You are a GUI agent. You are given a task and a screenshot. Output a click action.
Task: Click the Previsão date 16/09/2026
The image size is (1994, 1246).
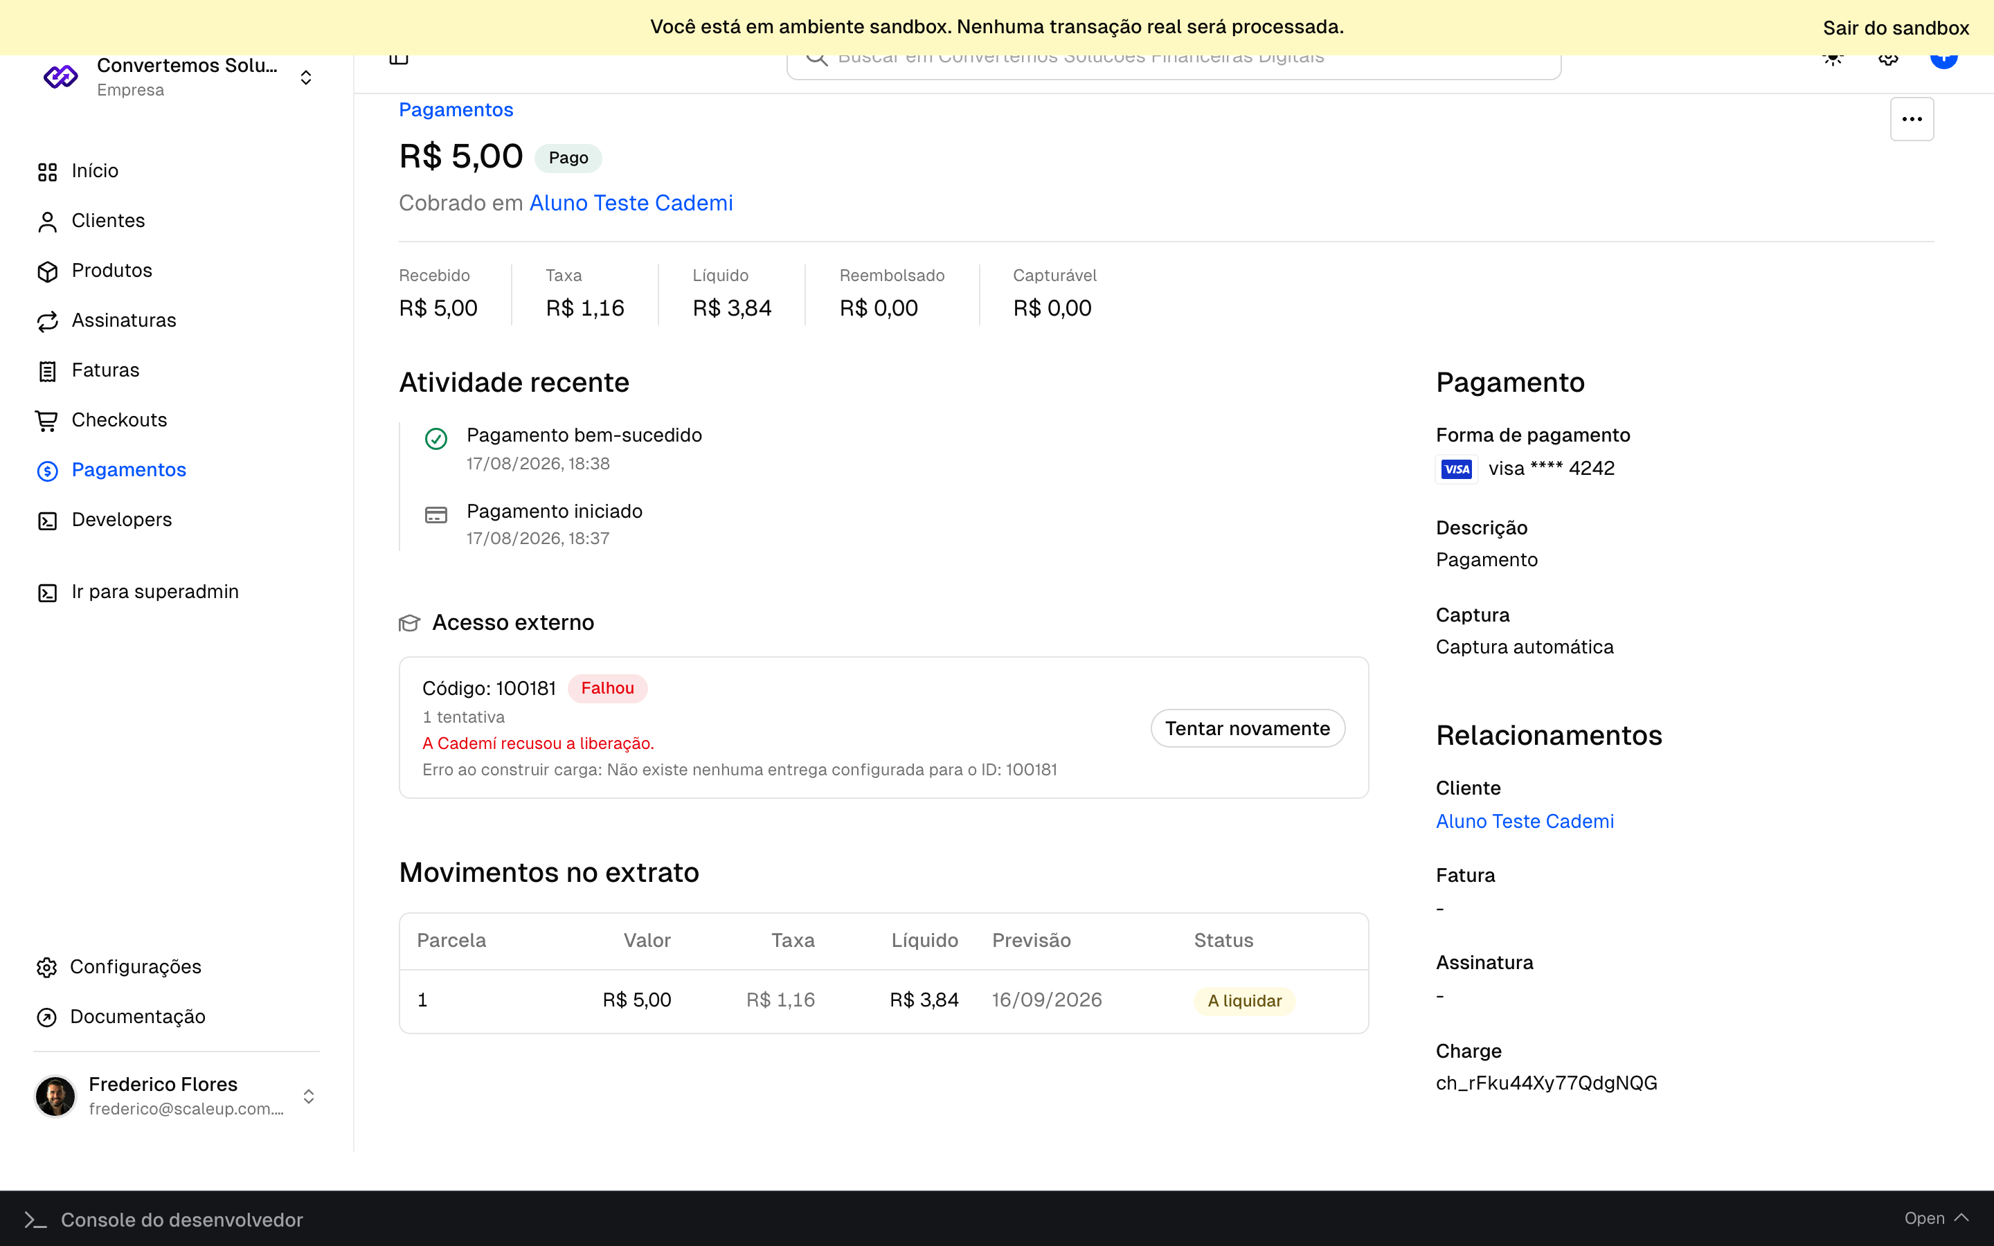tap(1046, 1000)
